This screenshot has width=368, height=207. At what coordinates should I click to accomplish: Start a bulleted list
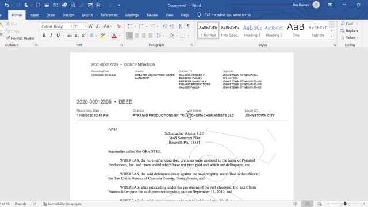[x=130, y=26]
